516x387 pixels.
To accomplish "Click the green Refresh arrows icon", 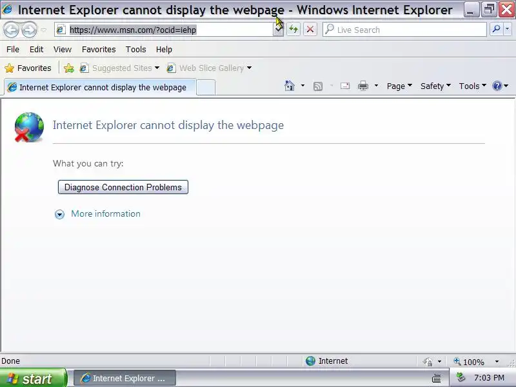I will click(x=293, y=30).
